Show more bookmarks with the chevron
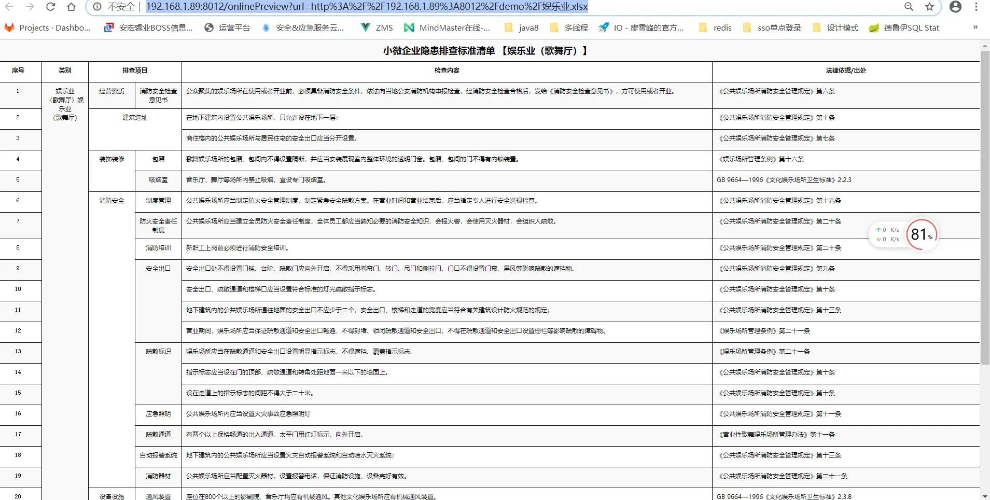 pyautogui.click(x=975, y=27)
